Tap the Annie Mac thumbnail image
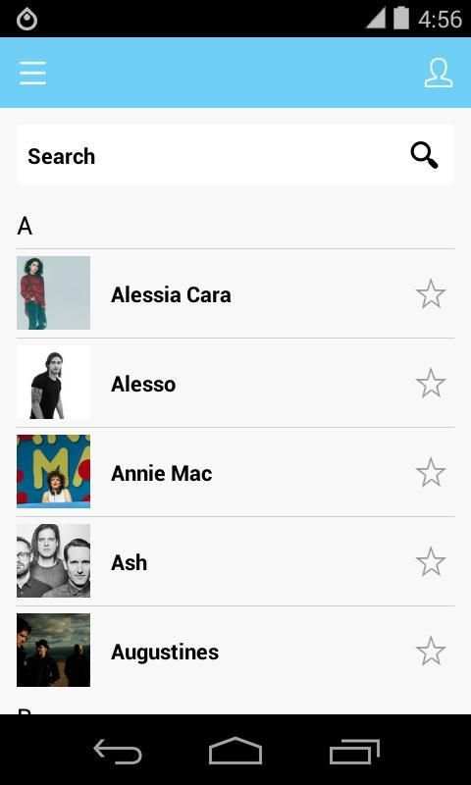The image size is (471, 785). [x=54, y=472]
